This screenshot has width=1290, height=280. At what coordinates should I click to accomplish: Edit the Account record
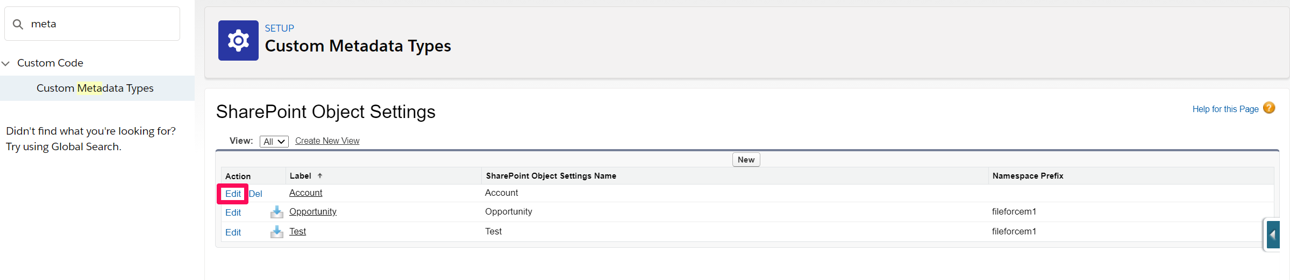pyautogui.click(x=233, y=194)
